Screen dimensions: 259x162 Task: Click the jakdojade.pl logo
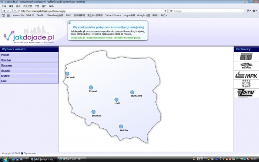click(x=29, y=37)
